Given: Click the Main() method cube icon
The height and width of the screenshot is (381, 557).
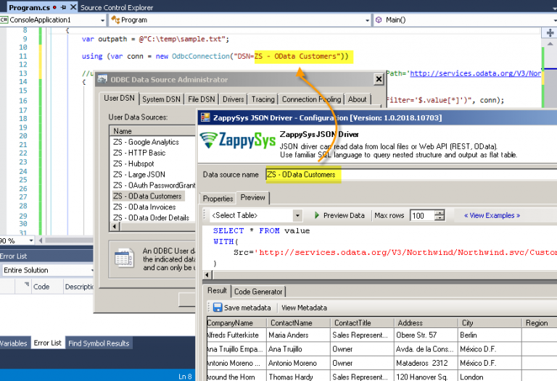Looking at the screenshot, I should click(379, 20).
